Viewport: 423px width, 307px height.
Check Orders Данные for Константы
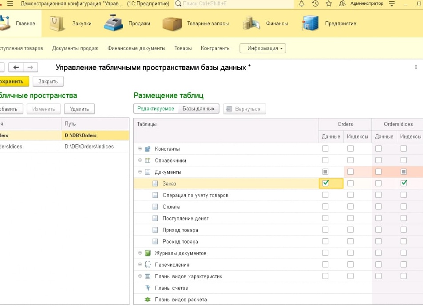pyautogui.click(x=325, y=149)
